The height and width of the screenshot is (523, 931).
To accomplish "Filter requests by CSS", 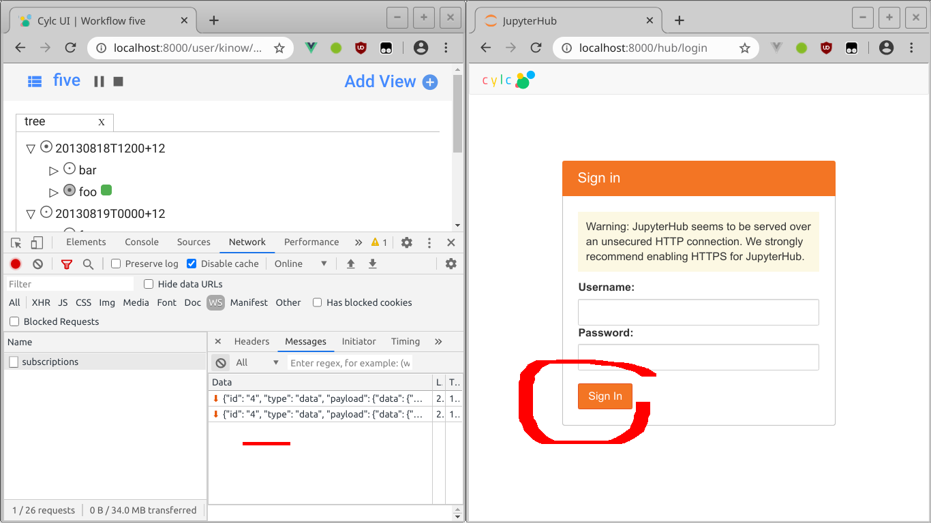I will point(83,302).
